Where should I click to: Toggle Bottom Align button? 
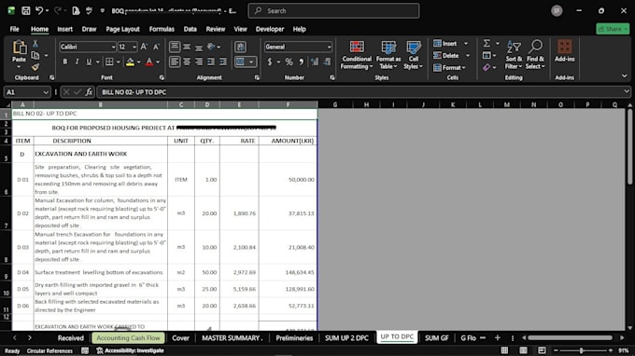pyautogui.click(x=199, y=47)
